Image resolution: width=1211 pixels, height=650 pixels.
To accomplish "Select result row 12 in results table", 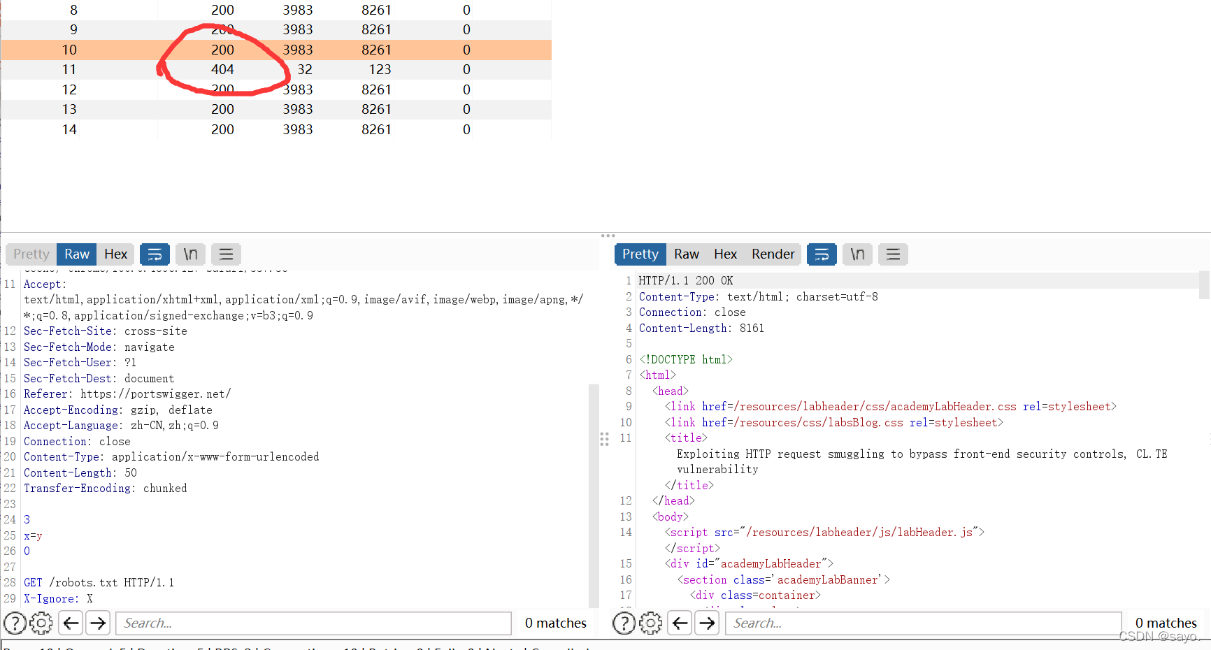I will (276, 89).
